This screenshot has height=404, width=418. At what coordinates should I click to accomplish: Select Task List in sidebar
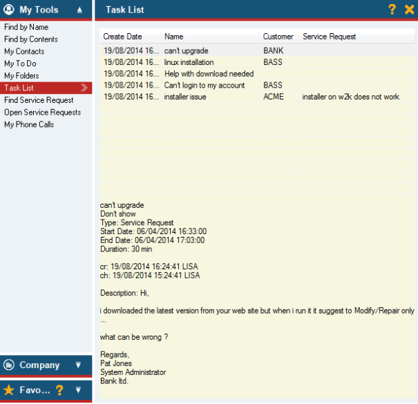coord(46,88)
